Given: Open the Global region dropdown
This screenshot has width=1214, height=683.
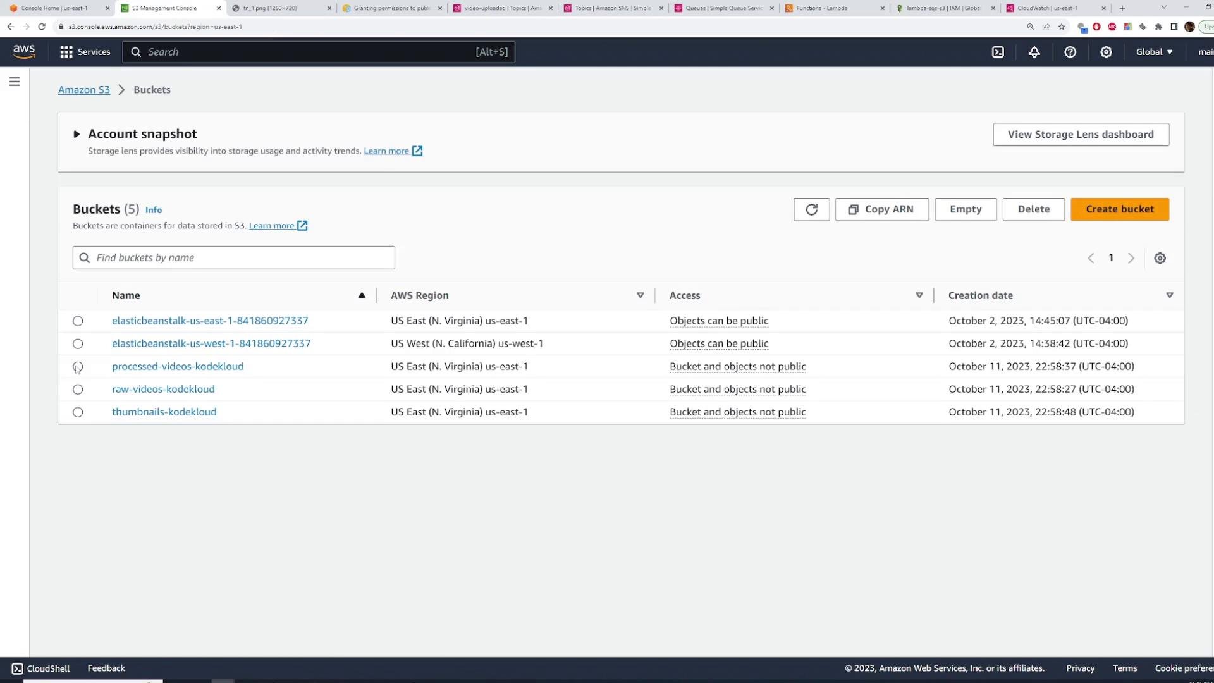Looking at the screenshot, I should [x=1154, y=52].
